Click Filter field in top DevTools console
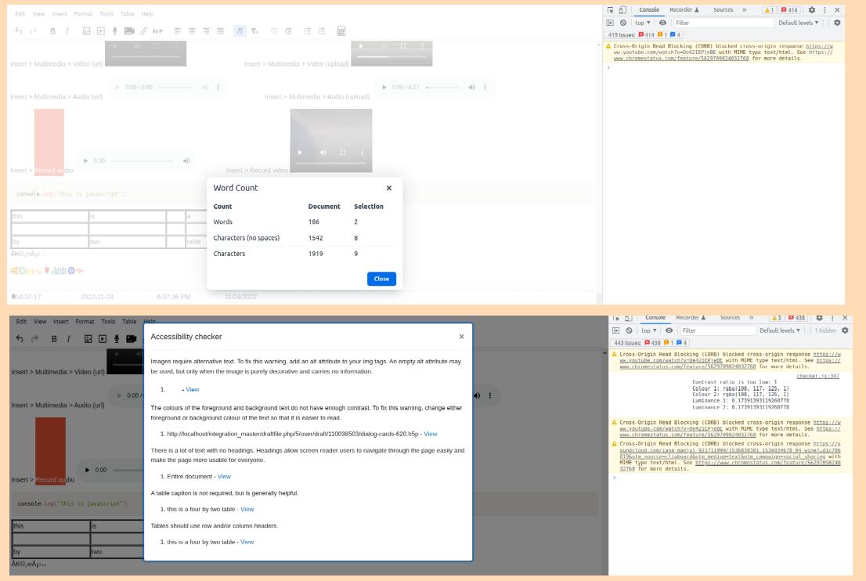The image size is (866, 581). [723, 23]
